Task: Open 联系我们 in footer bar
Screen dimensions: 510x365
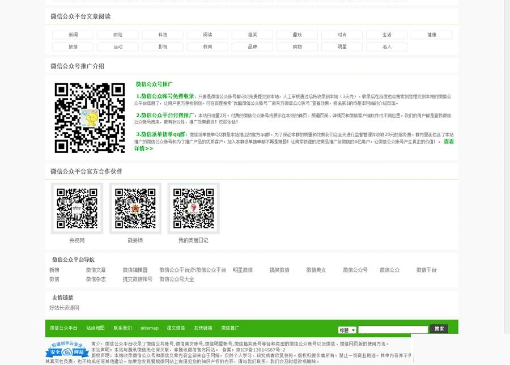Action: click(122, 328)
